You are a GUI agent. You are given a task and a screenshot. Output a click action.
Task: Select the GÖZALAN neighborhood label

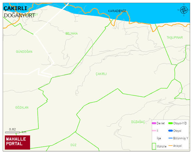point(22,107)
